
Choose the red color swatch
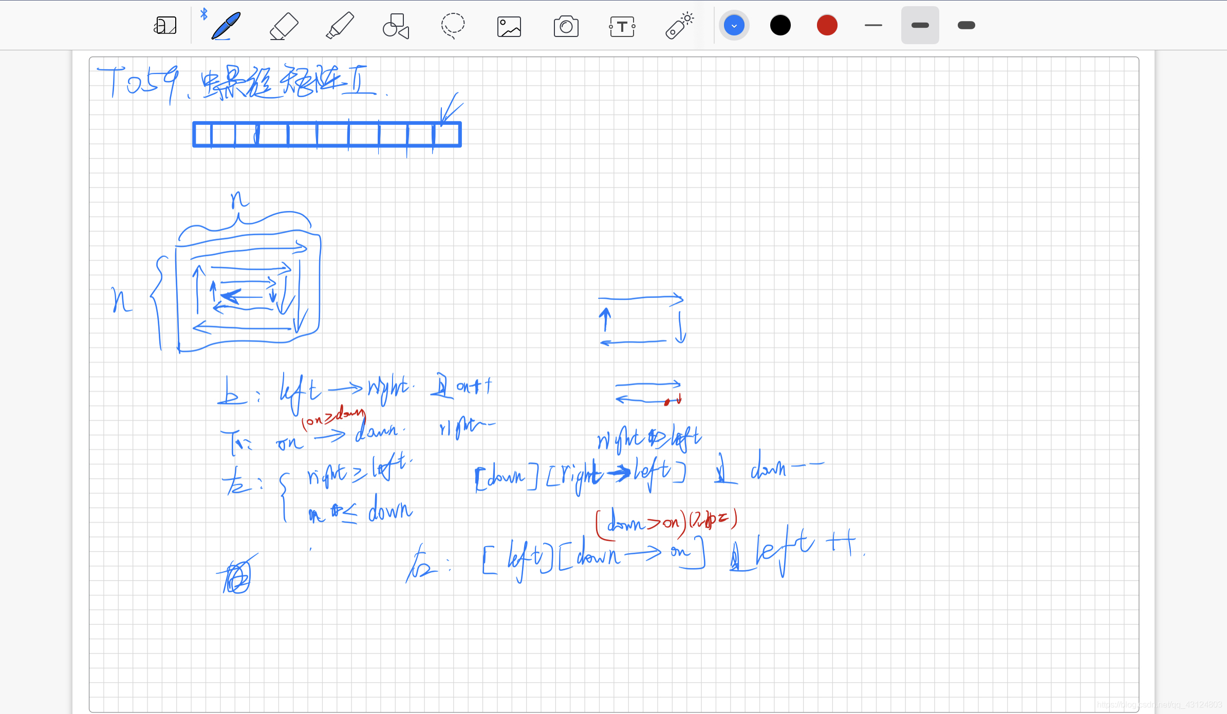point(827,25)
